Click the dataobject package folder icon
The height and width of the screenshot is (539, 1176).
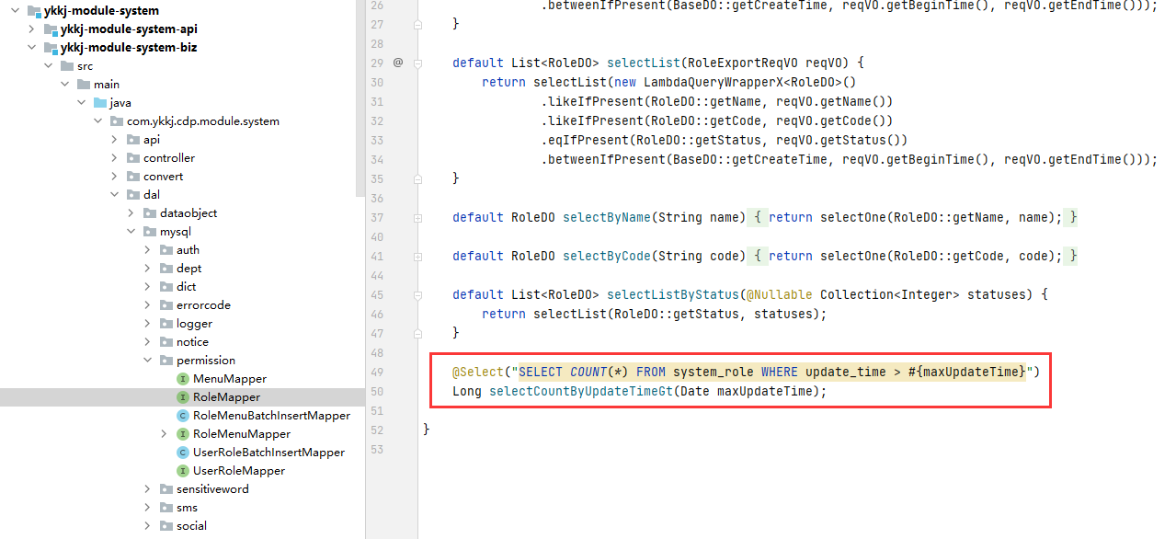click(x=149, y=213)
